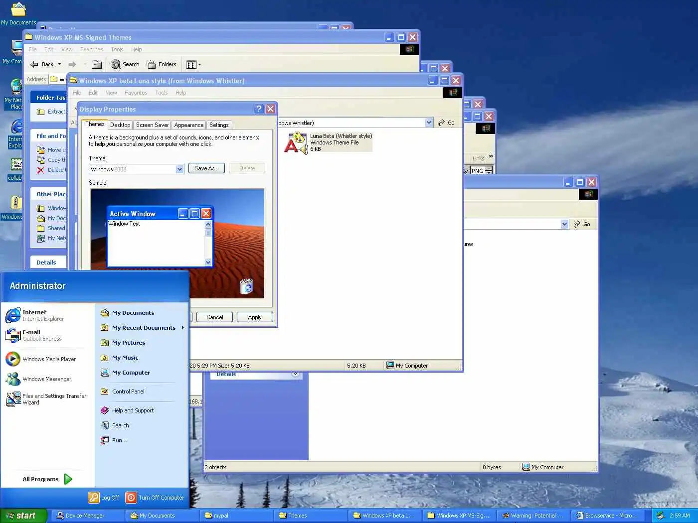The height and width of the screenshot is (523, 698).
Task: Open the Theme dropdown list
Action: pos(180,169)
